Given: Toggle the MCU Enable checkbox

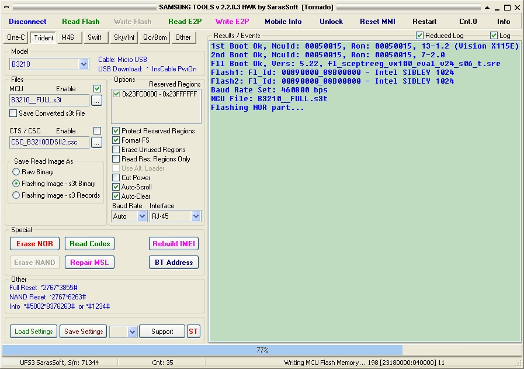Looking at the screenshot, I should 97,89.
